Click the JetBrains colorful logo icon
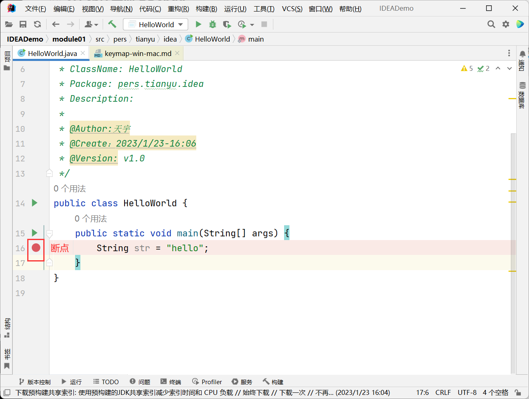 (520, 24)
